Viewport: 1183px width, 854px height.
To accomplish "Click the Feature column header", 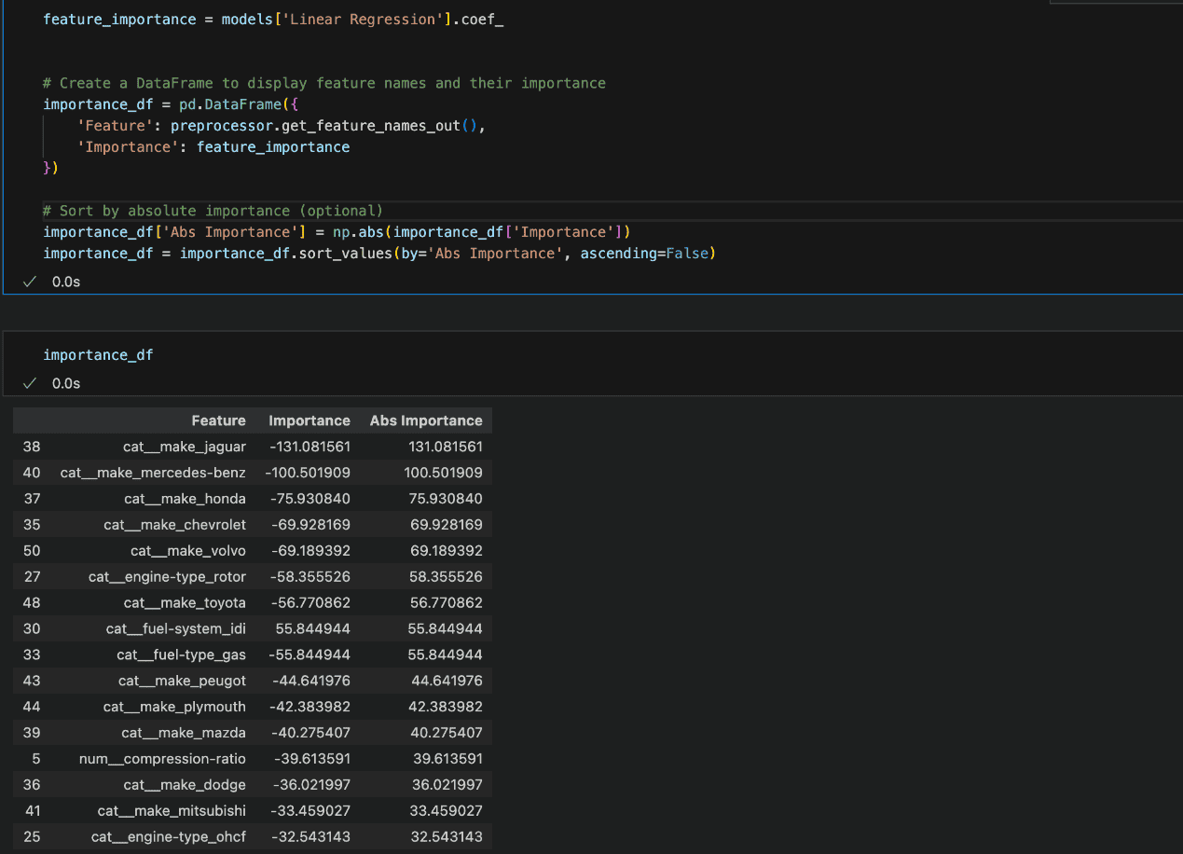I will tap(218, 420).
